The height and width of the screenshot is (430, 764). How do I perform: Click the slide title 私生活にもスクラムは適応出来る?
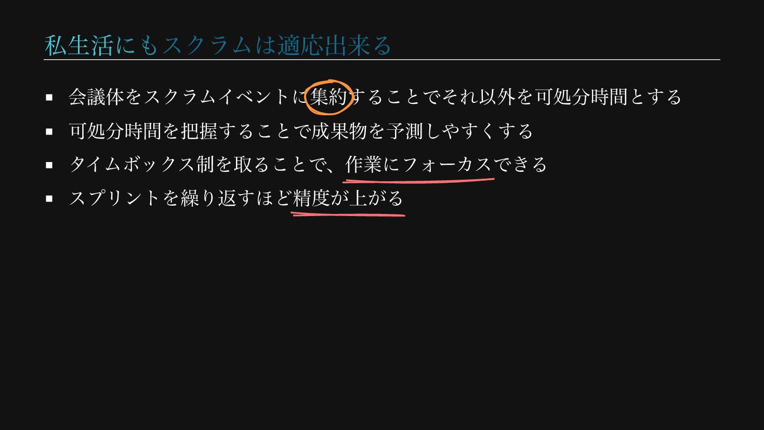(218, 45)
